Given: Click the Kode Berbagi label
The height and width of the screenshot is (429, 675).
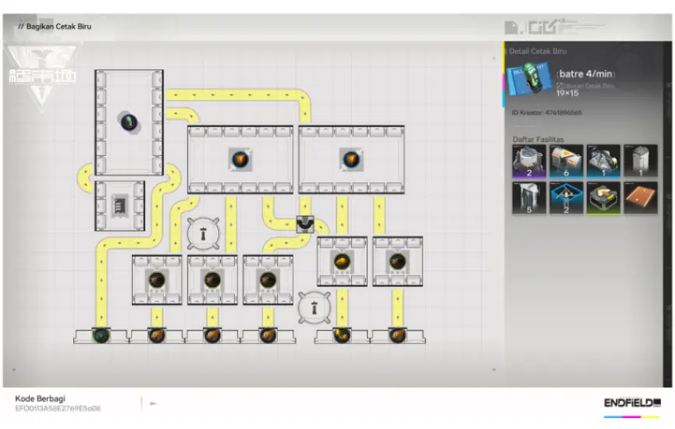Looking at the screenshot, I should (x=40, y=399).
